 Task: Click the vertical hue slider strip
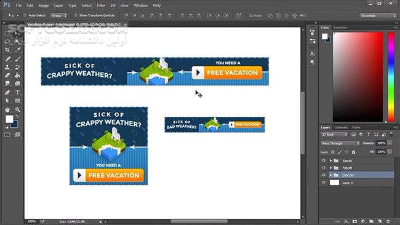(x=391, y=77)
